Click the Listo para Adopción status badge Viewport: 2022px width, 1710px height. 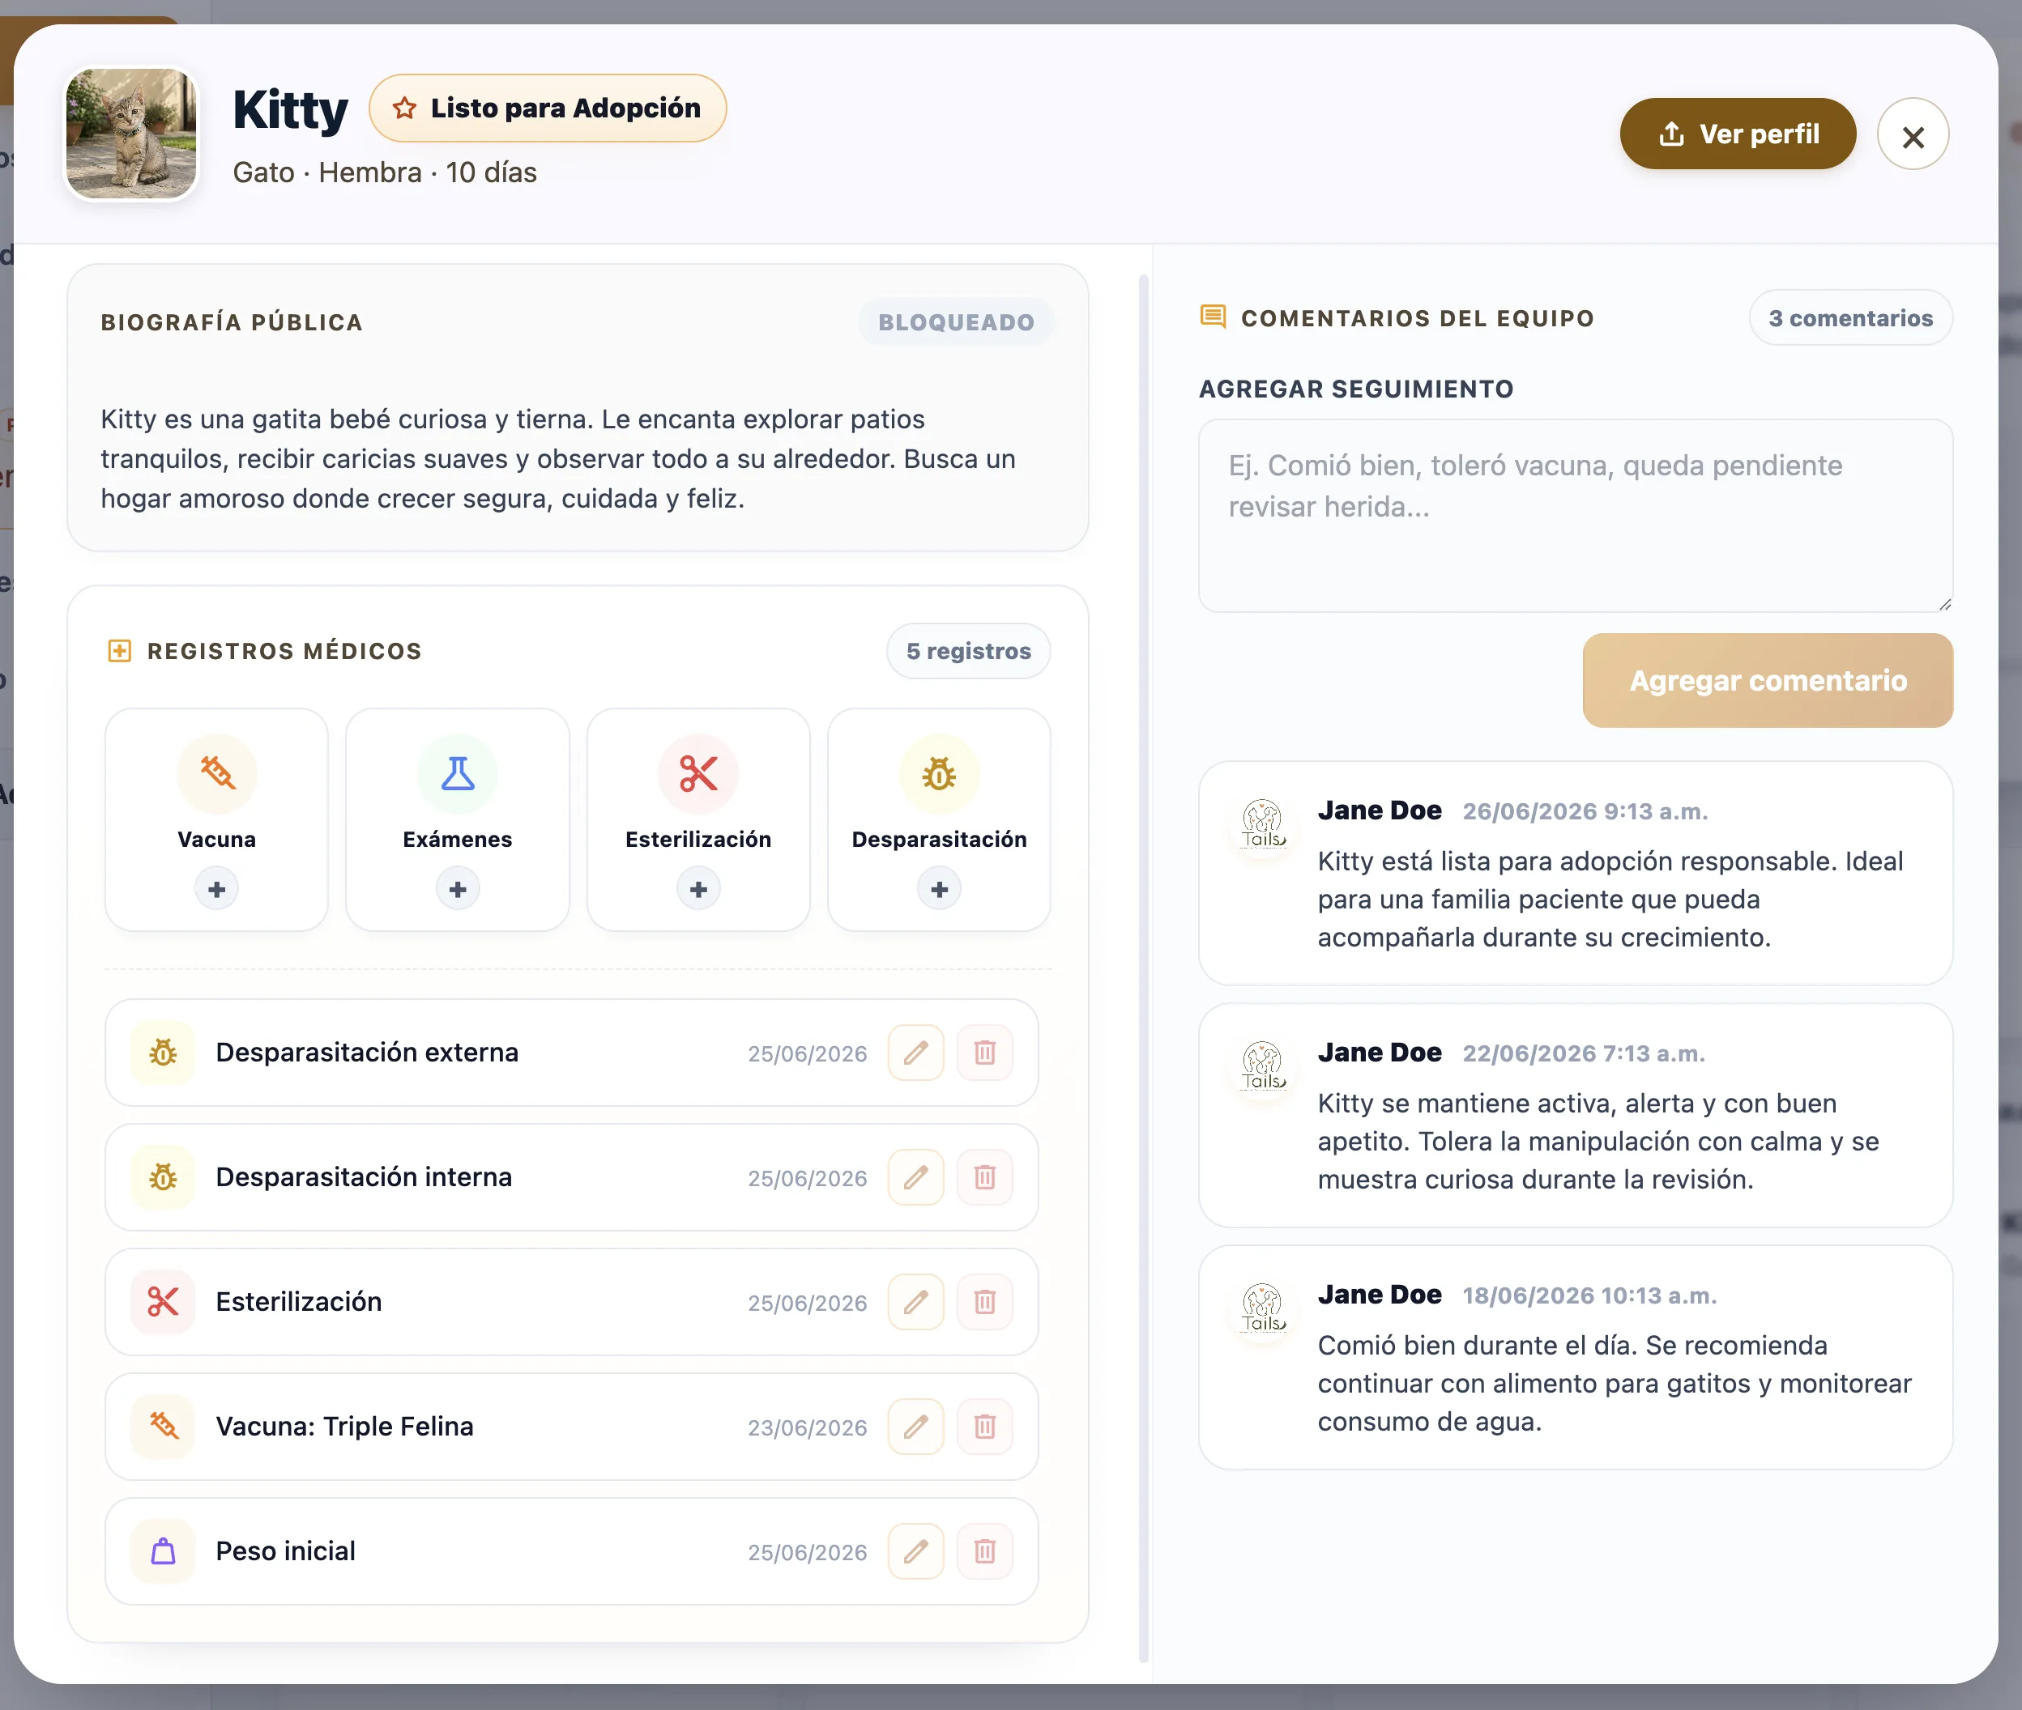coord(547,108)
